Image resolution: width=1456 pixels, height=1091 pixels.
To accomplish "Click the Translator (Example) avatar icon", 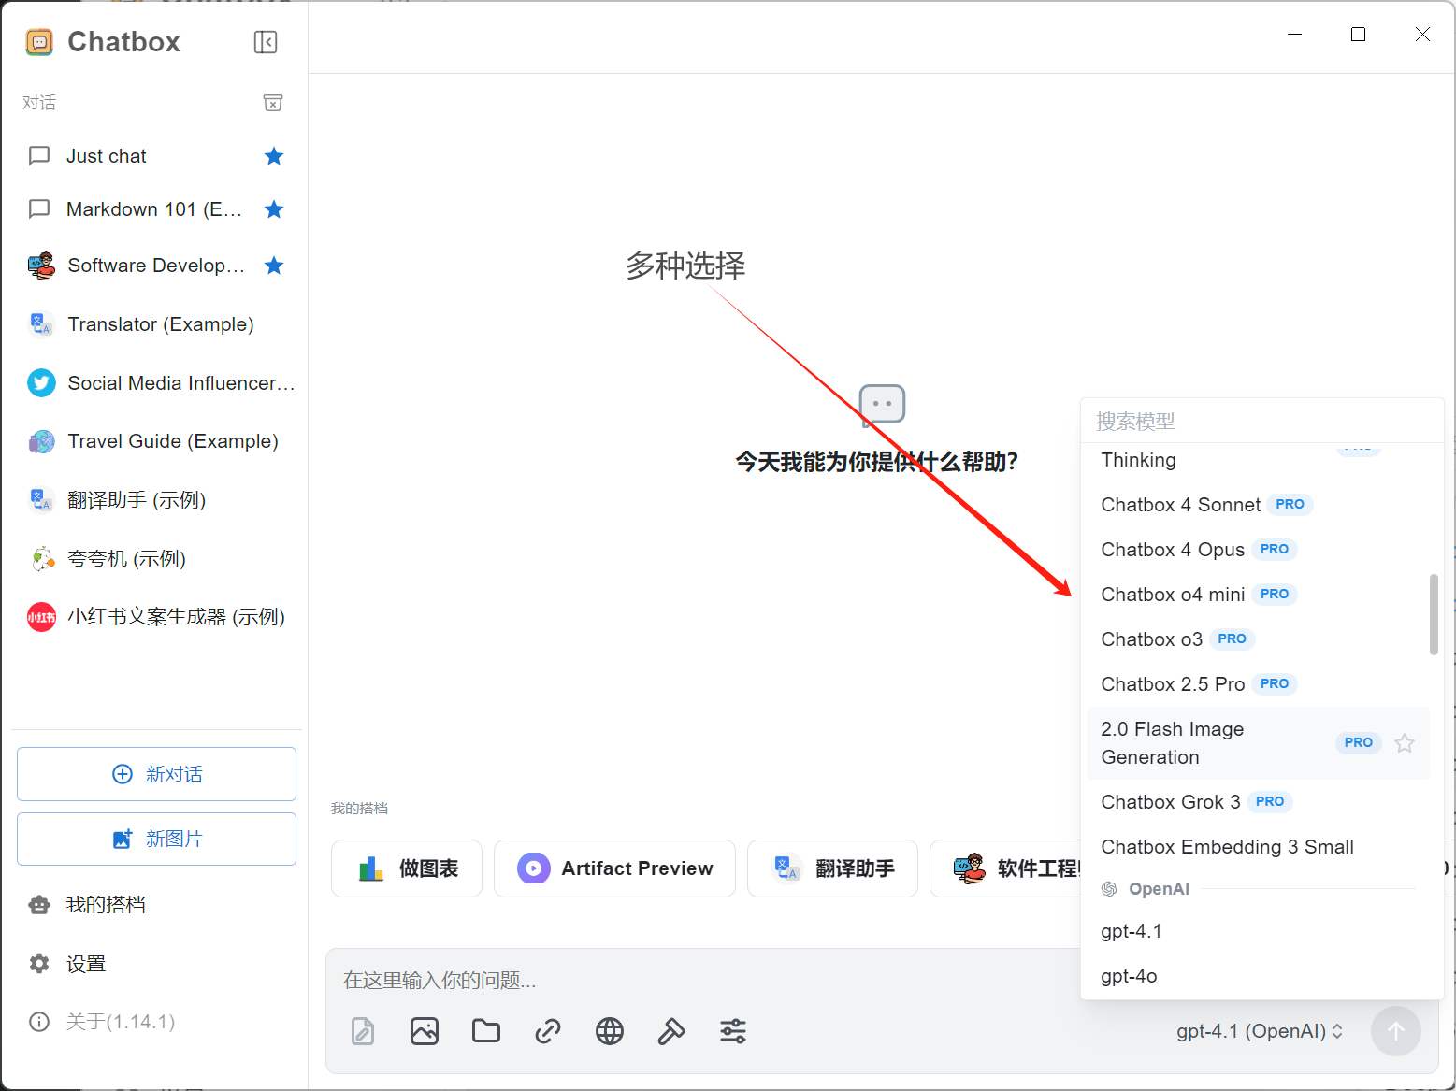I will coord(41,324).
